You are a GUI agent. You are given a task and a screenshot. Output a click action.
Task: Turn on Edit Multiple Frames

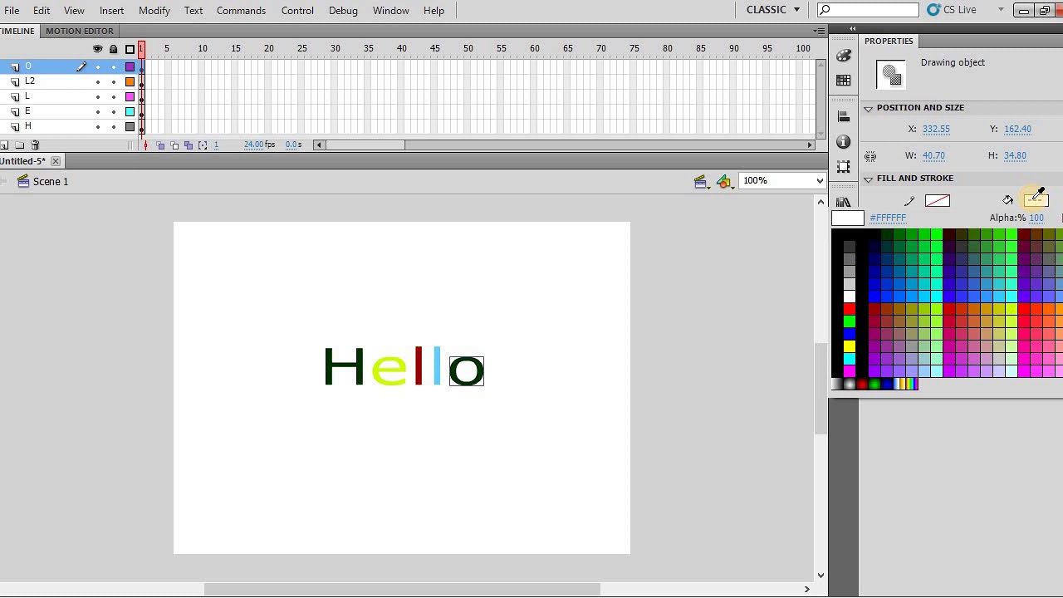tap(189, 145)
